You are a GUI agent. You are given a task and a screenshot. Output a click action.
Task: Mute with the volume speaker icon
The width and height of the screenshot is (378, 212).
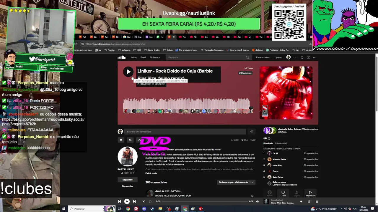pyautogui.click(x=258, y=201)
